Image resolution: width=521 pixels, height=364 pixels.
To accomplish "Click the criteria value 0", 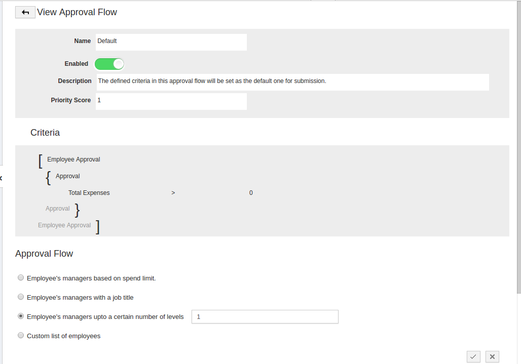I will [251, 193].
